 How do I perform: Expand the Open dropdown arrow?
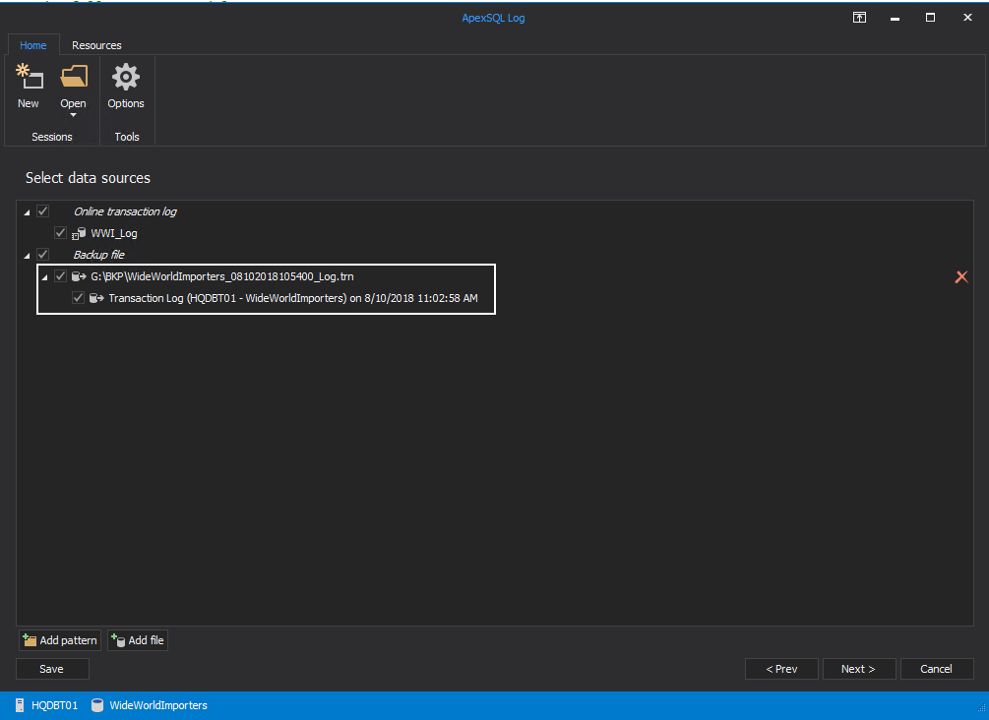coord(73,115)
